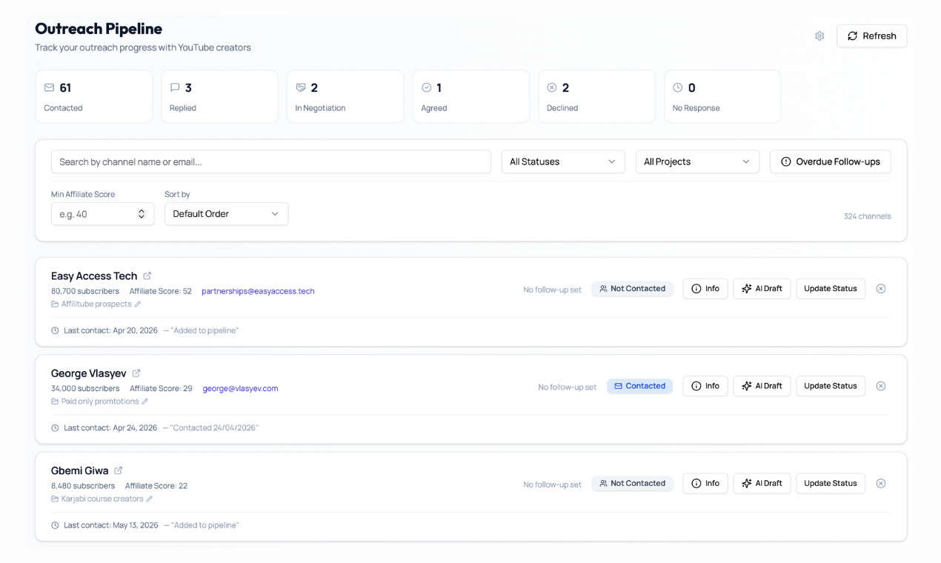Open Info for George Vlasyev
Screen dimensions: 941x563
point(705,386)
